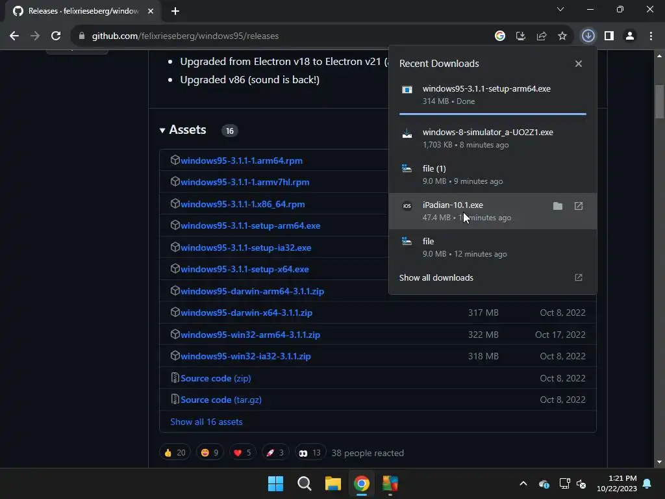Open the Chrome profile avatar
The image size is (665, 499).
[x=630, y=36]
